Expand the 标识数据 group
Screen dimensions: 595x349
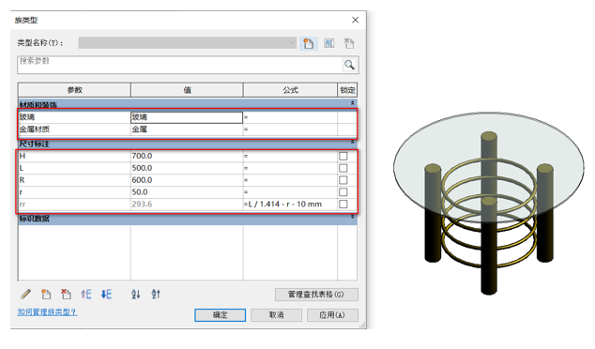tap(352, 217)
